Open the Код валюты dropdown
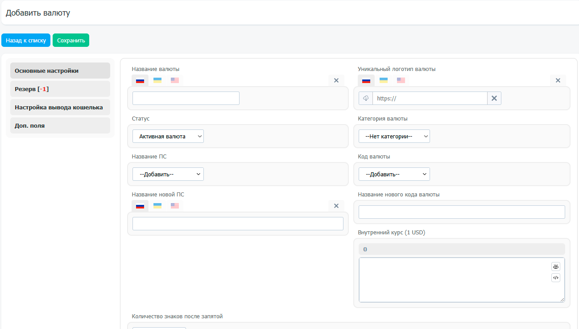The image size is (579, 329). tap(394, 174)
